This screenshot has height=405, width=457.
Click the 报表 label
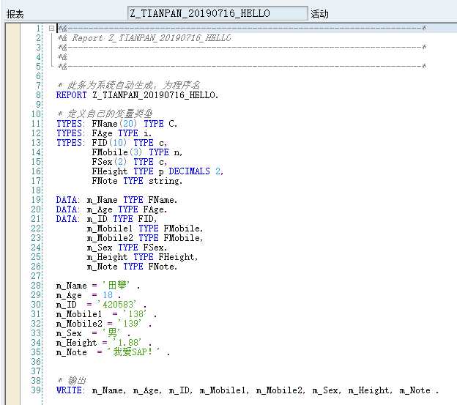point(15,14)
